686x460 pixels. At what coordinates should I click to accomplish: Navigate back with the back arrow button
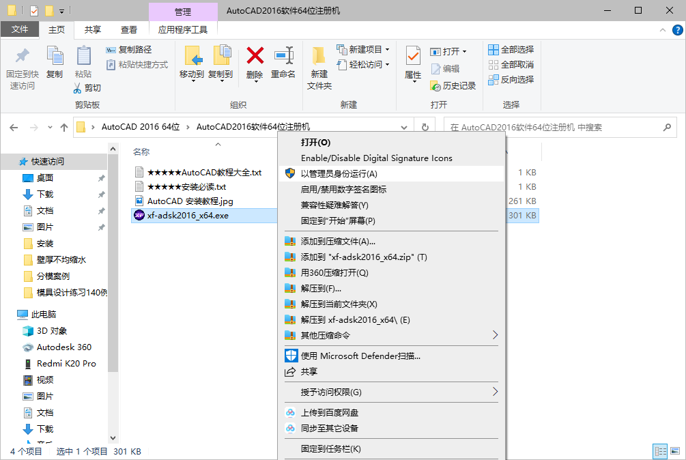[x=14, y=126]
